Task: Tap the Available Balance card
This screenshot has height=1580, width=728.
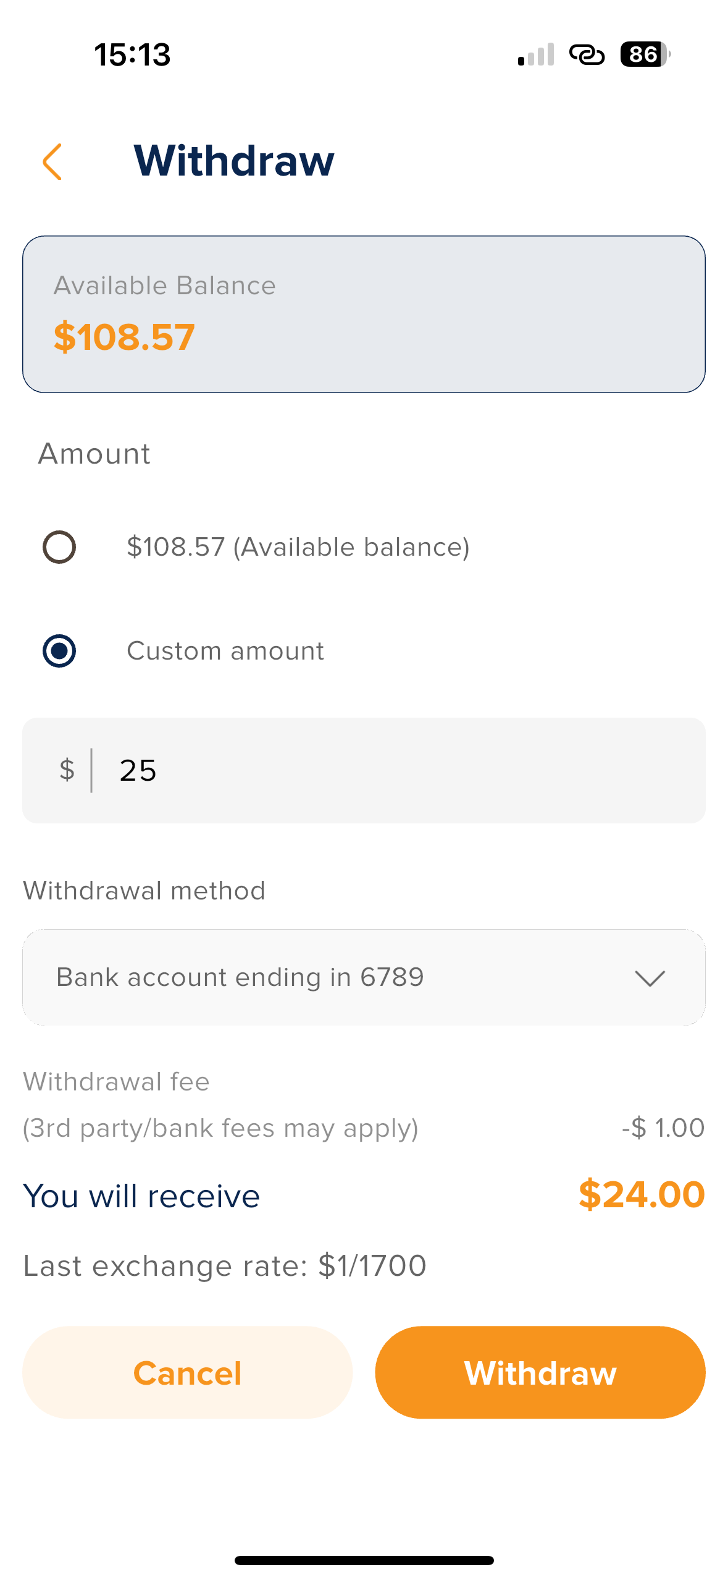Action: (x=364, y=314)
